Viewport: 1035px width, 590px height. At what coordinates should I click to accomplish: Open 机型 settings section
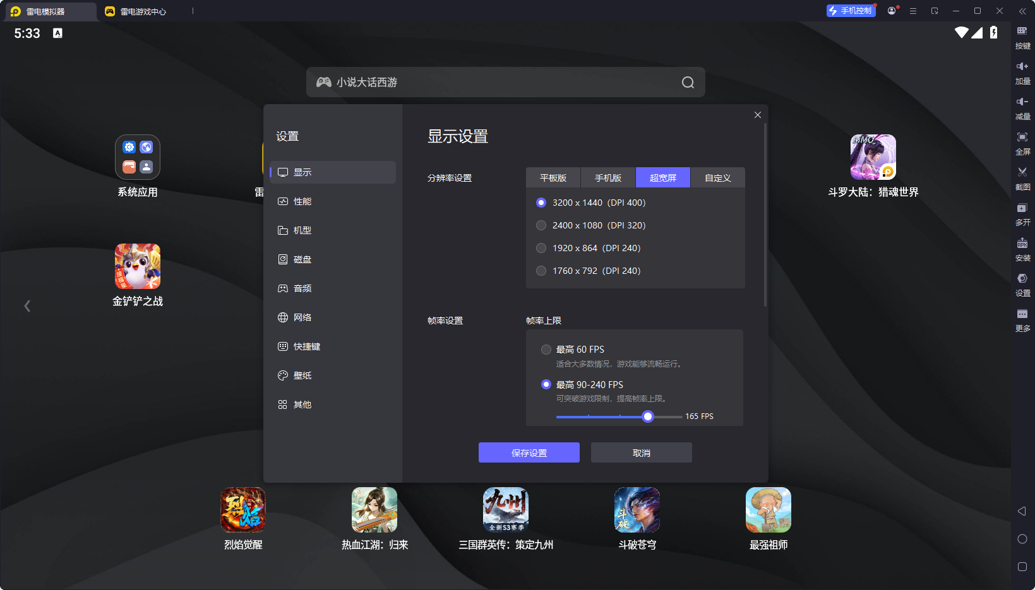click(x=333, y=230)
